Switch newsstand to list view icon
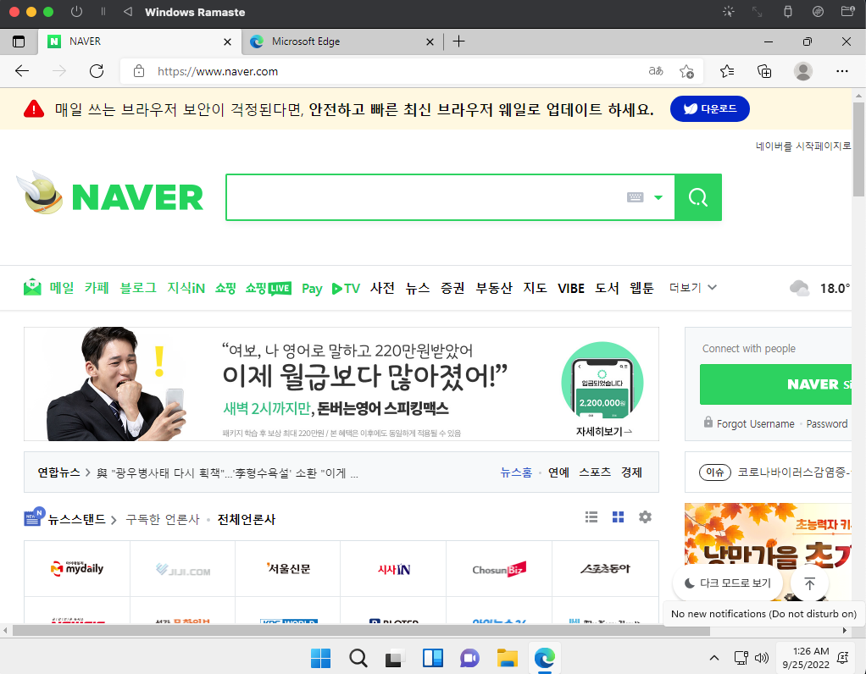 pos(591,517)
